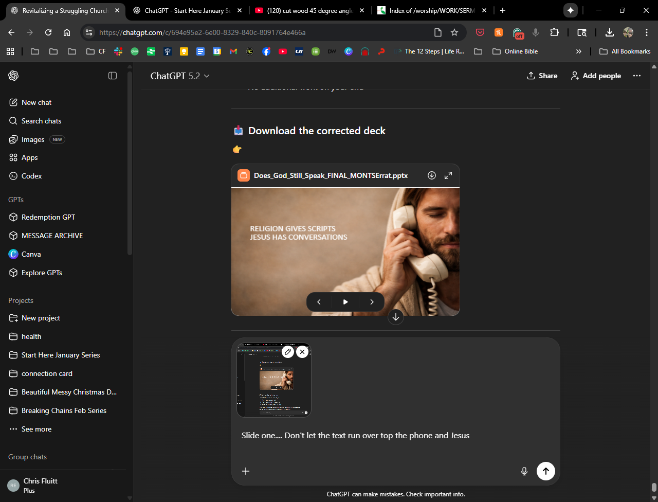Click the Share button
Screen dimensions: 658x502
point(542,76)
